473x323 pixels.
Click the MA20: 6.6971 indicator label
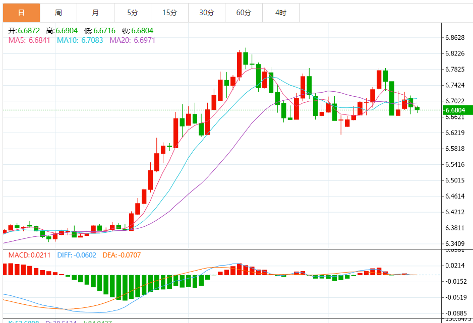pyautogui.click(x=133, y=40)
